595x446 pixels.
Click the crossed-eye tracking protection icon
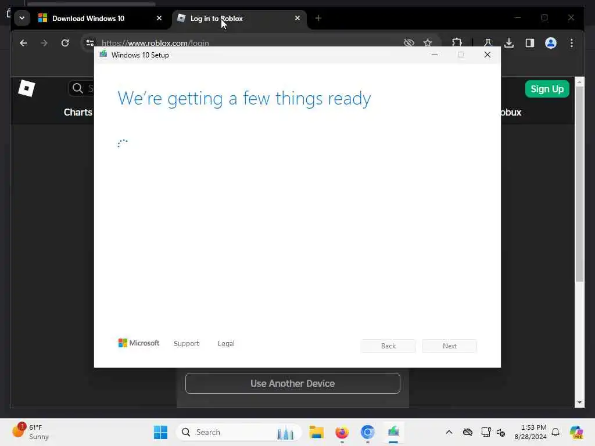409,43
